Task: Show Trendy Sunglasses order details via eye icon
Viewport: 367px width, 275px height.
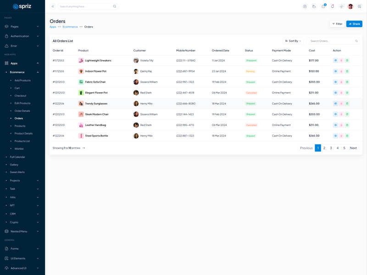Action: (335, 104)
